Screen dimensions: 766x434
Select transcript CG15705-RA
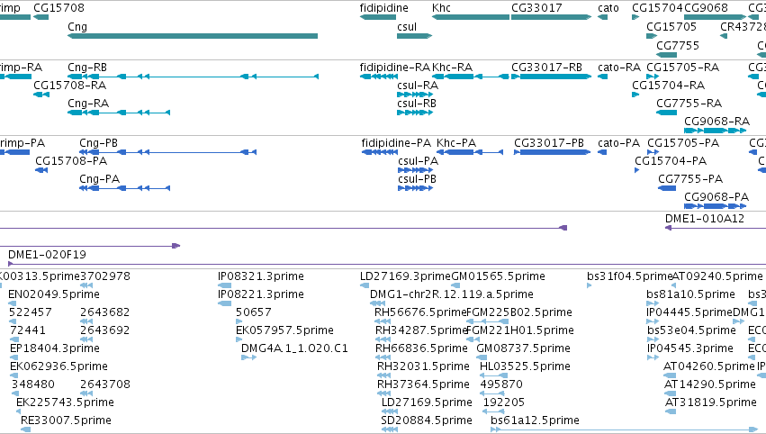click(653, 77)
